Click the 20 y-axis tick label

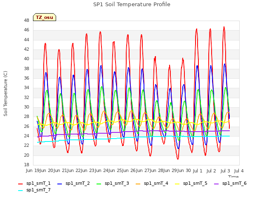pos(26,155)
